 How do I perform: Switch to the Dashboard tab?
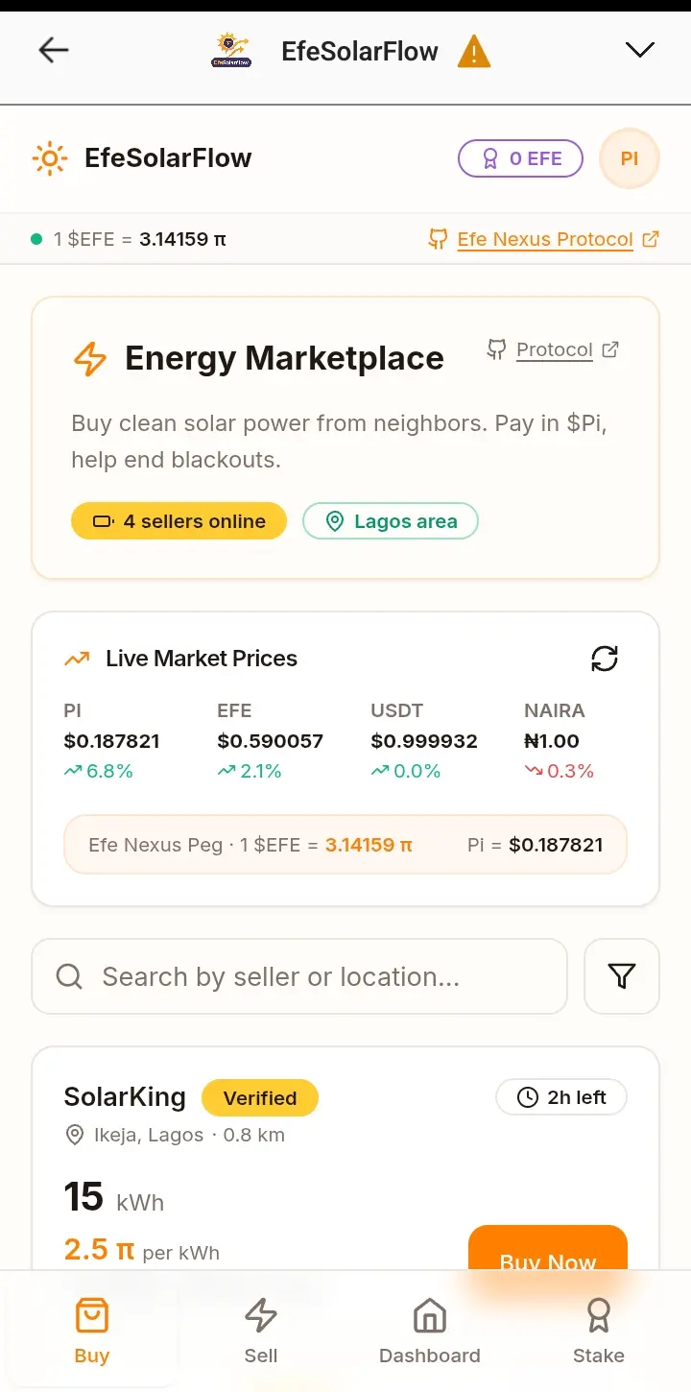click(430, 1331)
